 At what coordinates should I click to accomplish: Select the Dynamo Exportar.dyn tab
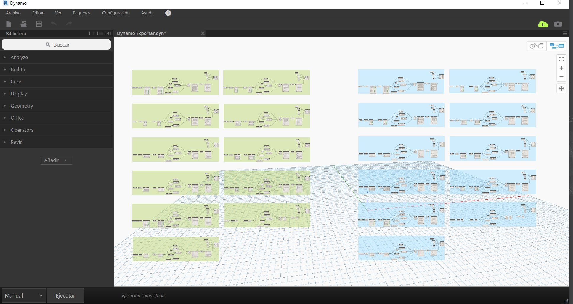(x=142, y=33)
